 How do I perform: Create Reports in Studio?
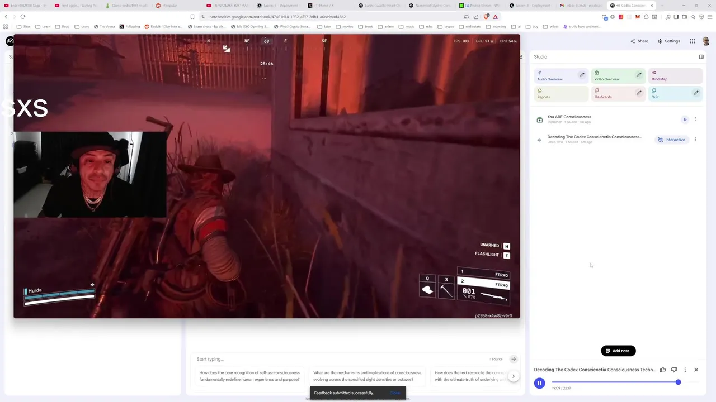[561, 93]
